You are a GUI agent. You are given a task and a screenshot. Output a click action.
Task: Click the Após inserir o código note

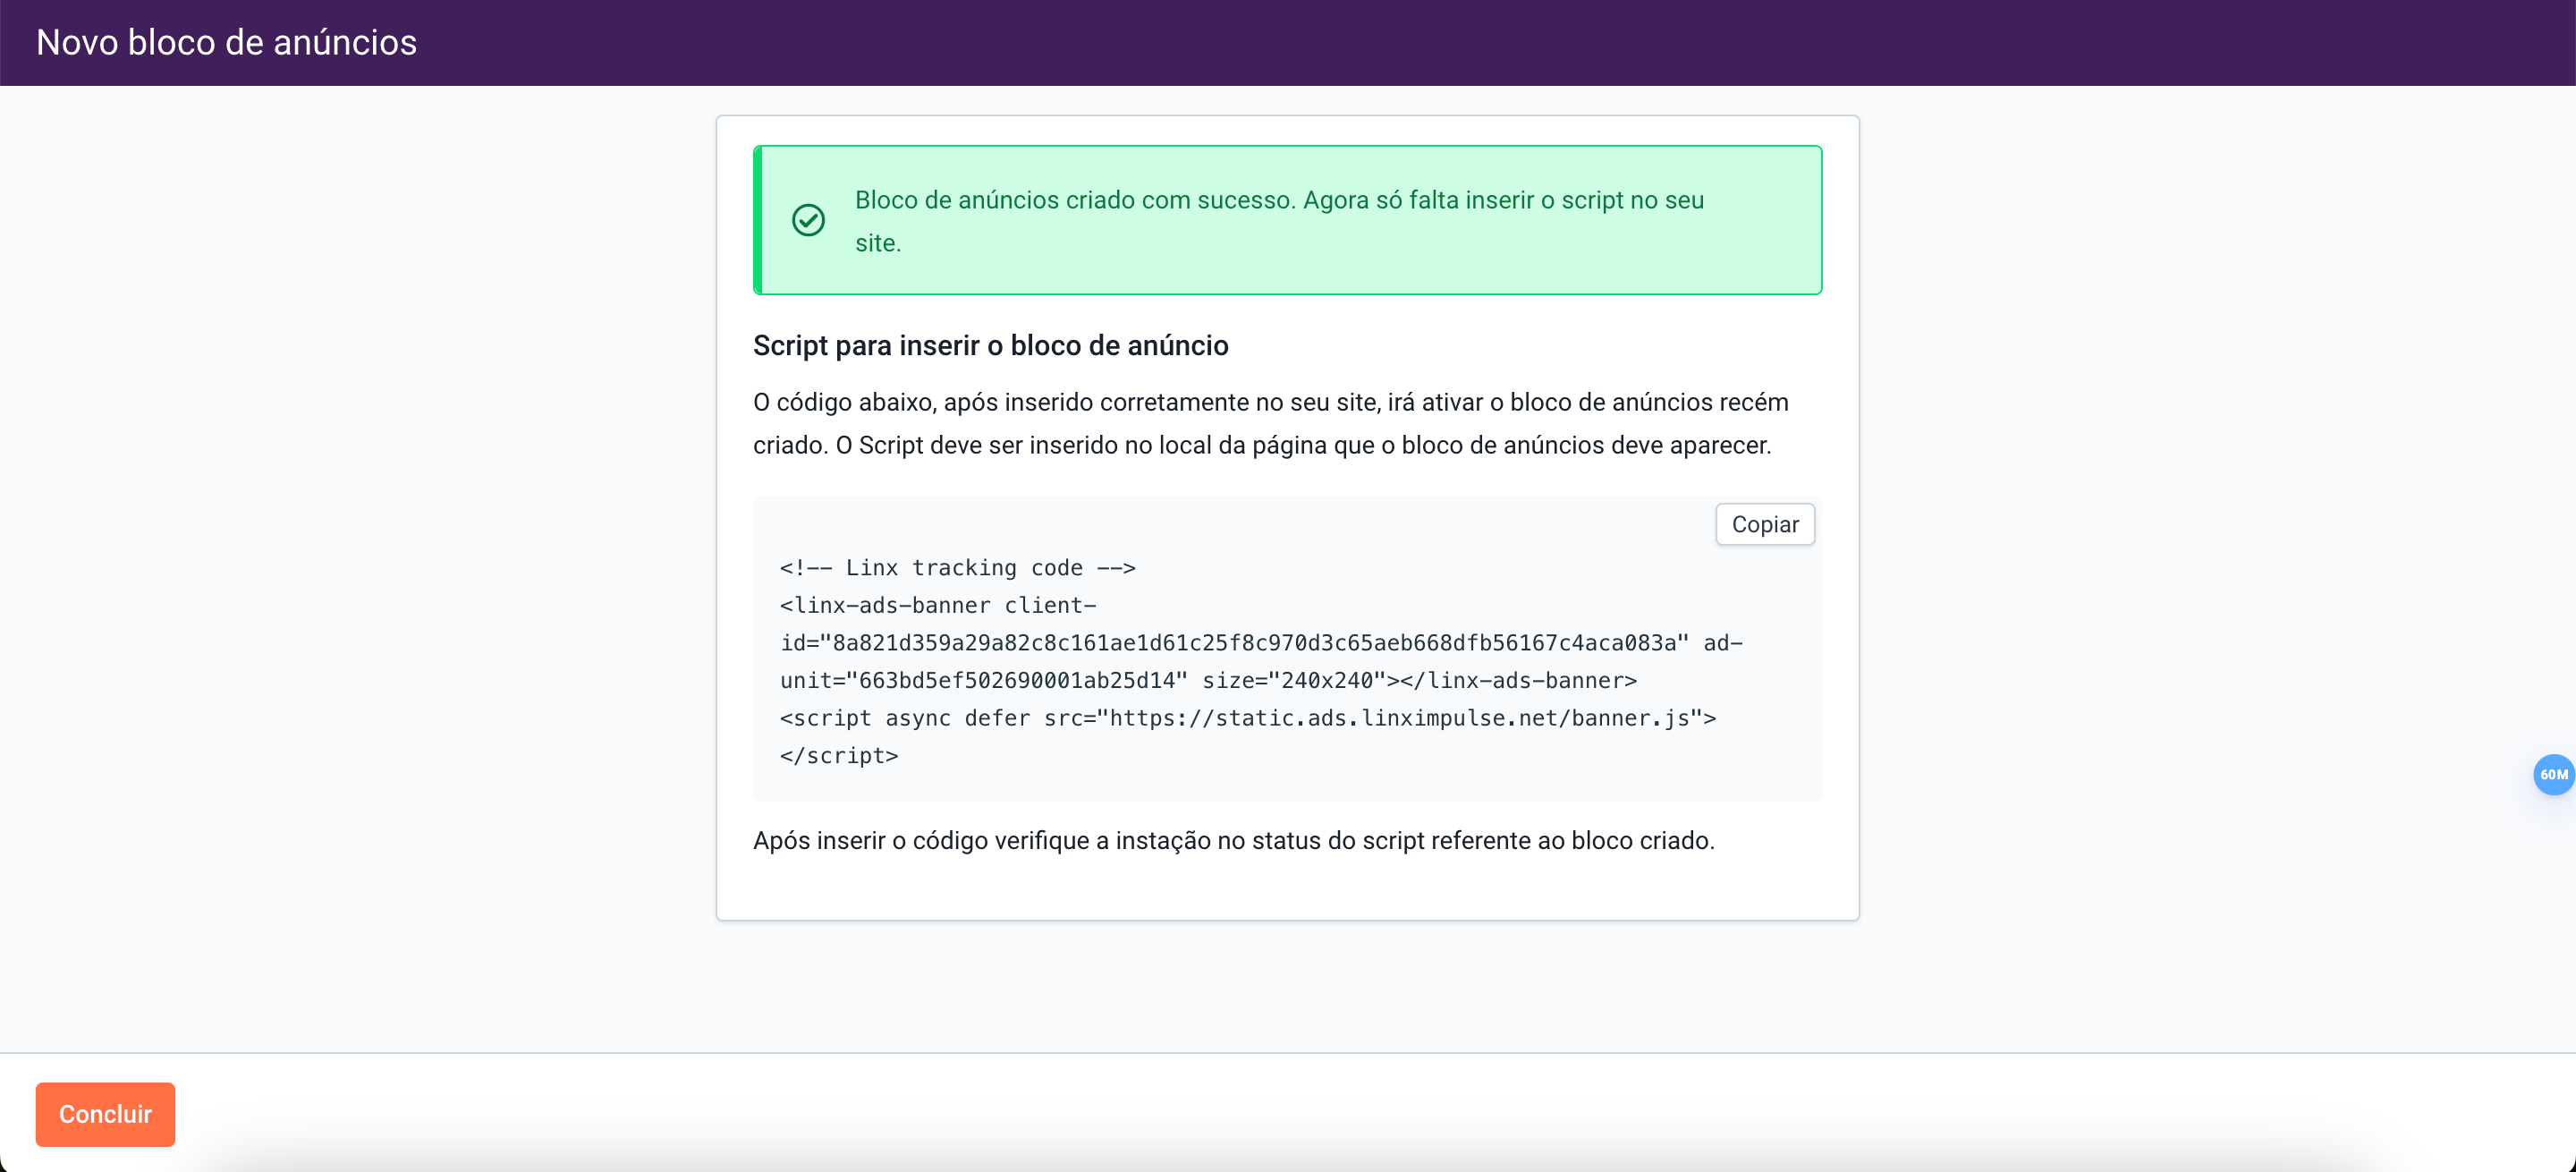point(1233,840)
